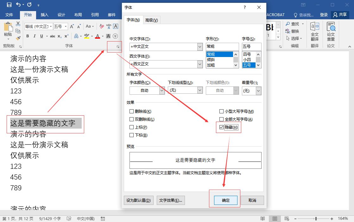The width and height of the screenshot is (354, 222).
Task: Open the Layout (布局) ribbon tab
Action: click(x=78, y=15)
